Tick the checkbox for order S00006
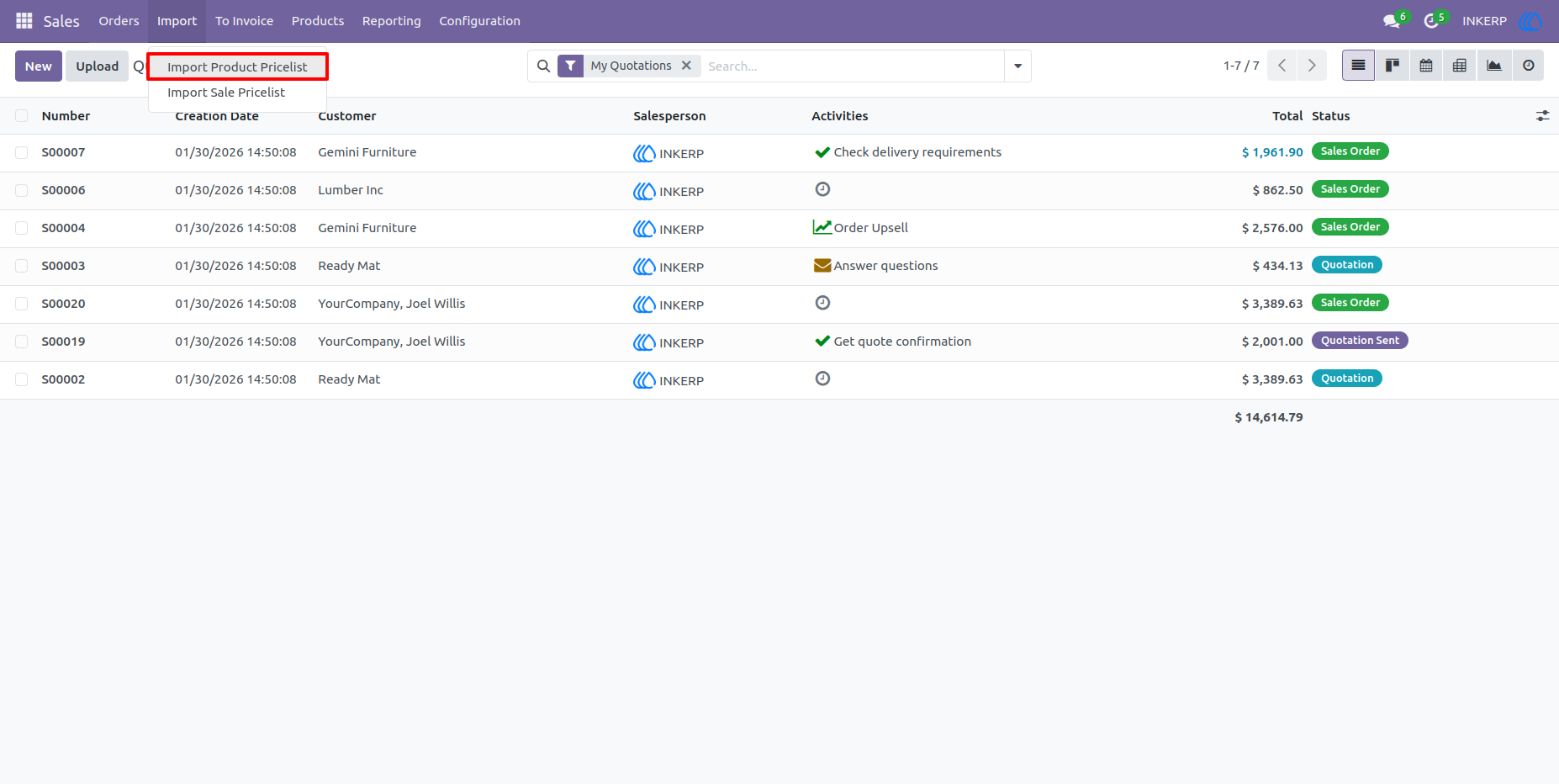The width and height of the screenshot is (1559, 784). 22,190
